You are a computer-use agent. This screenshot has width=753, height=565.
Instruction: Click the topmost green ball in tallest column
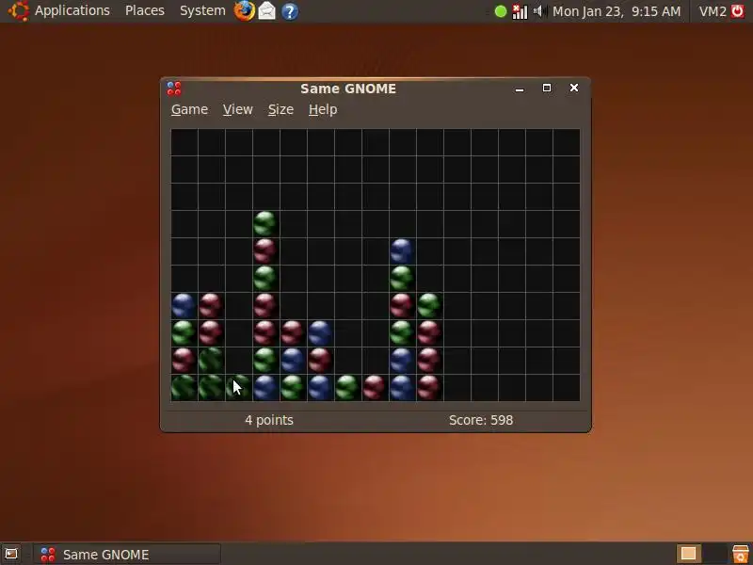[266, 223]
